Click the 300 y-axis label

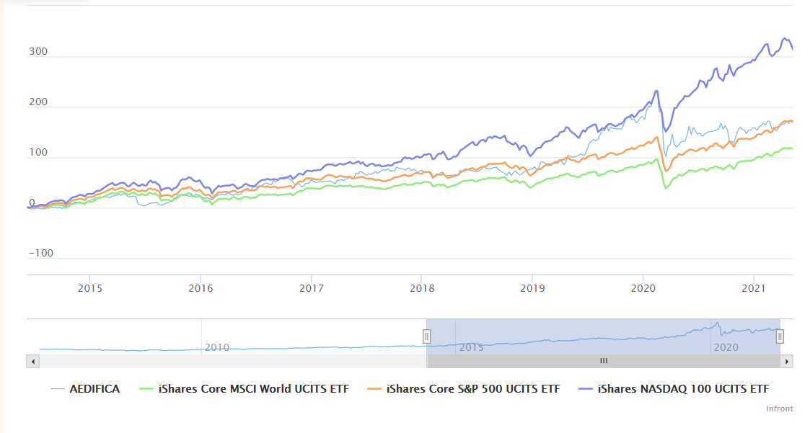[38, 51]
